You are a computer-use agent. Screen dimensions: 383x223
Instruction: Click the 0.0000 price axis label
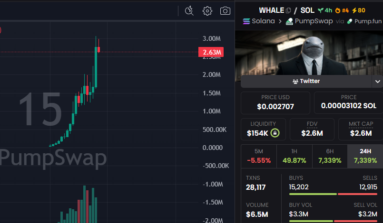pos(213,148)
